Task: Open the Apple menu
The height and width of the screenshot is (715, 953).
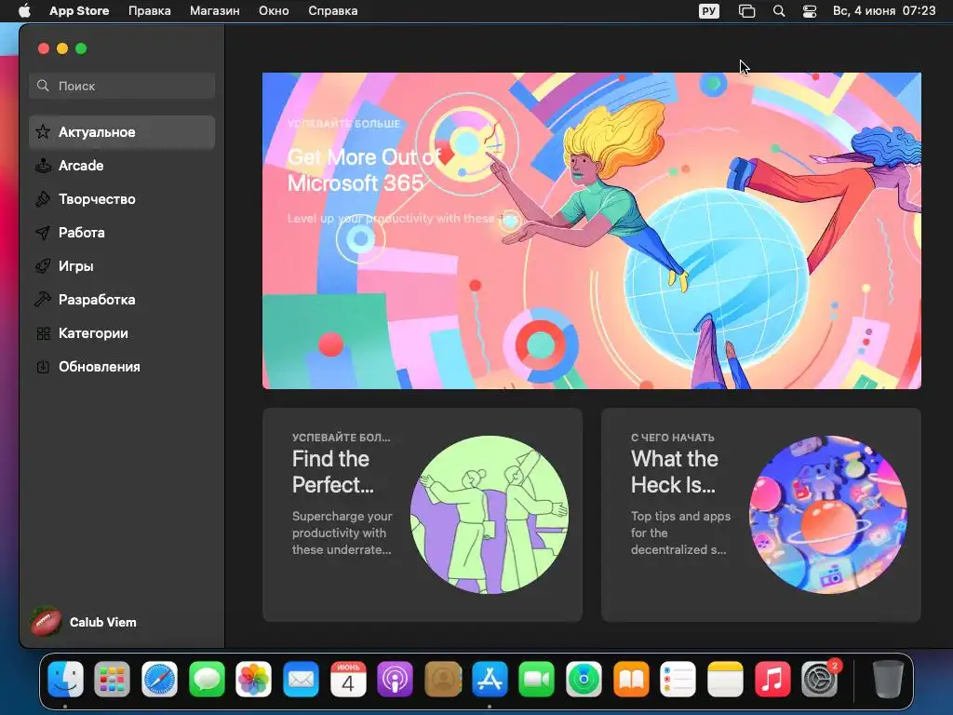Action: pos(24,11)
